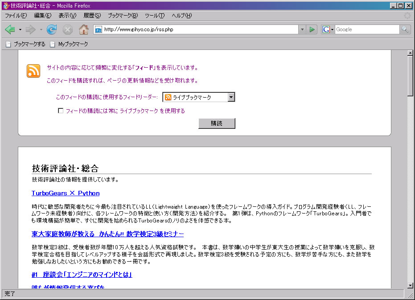Screen dimensions: 415x300
Task: Click the Myブックマーク page icon
Action: coord(53,44)
